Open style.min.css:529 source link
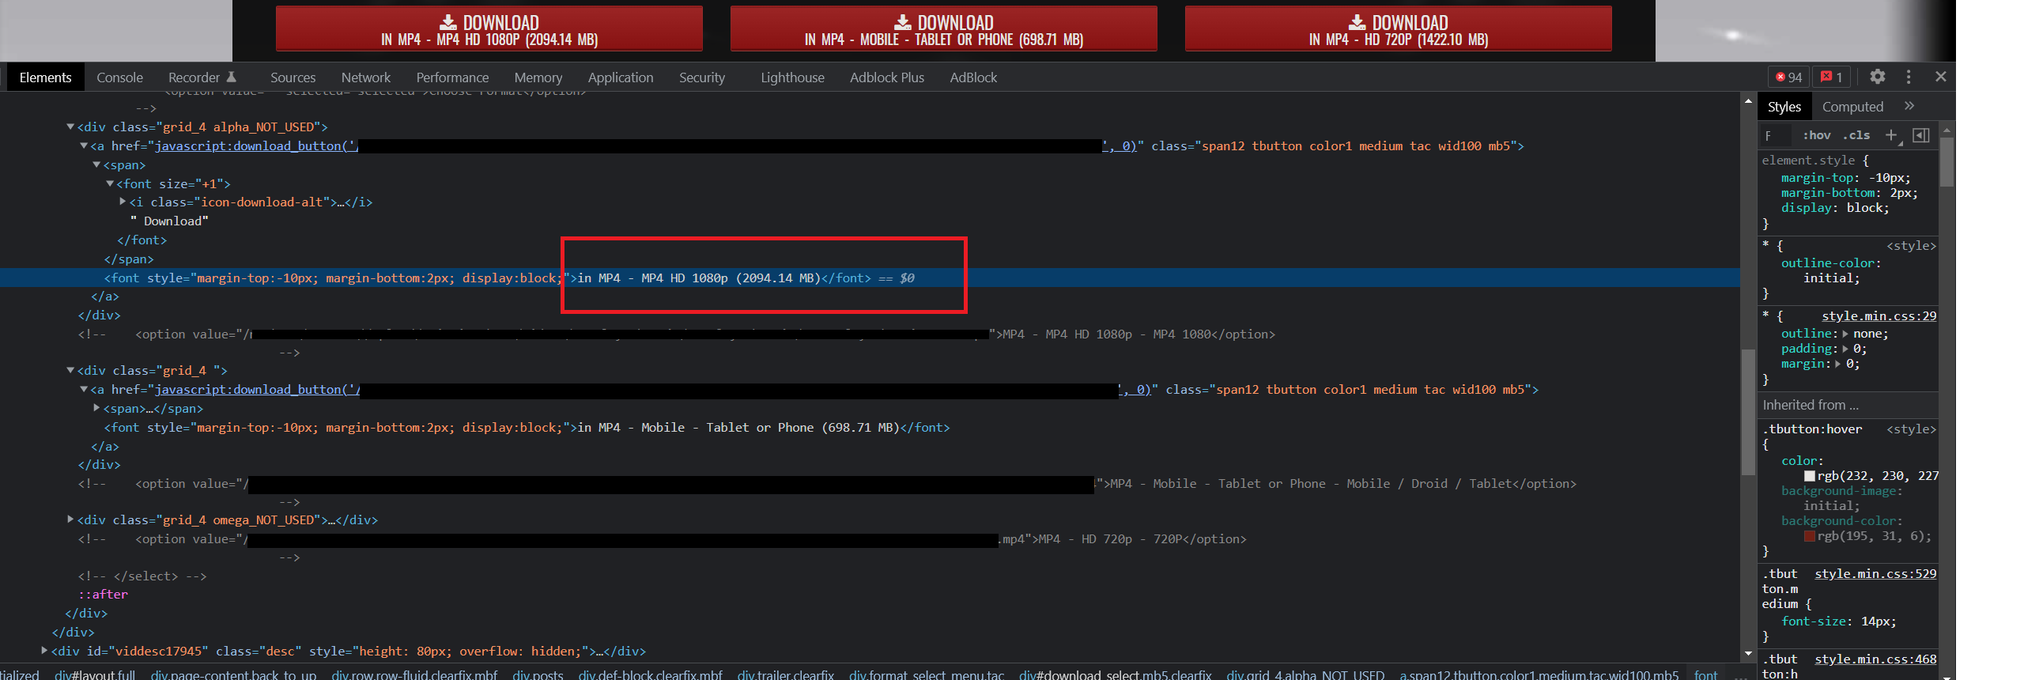 click(1875, 573)
